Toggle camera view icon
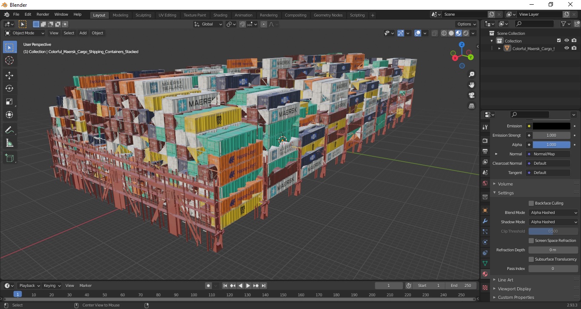581x309 pixels. pyautogui.click(x=471, y=95)
